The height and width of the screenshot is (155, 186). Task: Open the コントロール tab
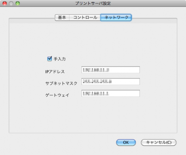click(85, 17)
